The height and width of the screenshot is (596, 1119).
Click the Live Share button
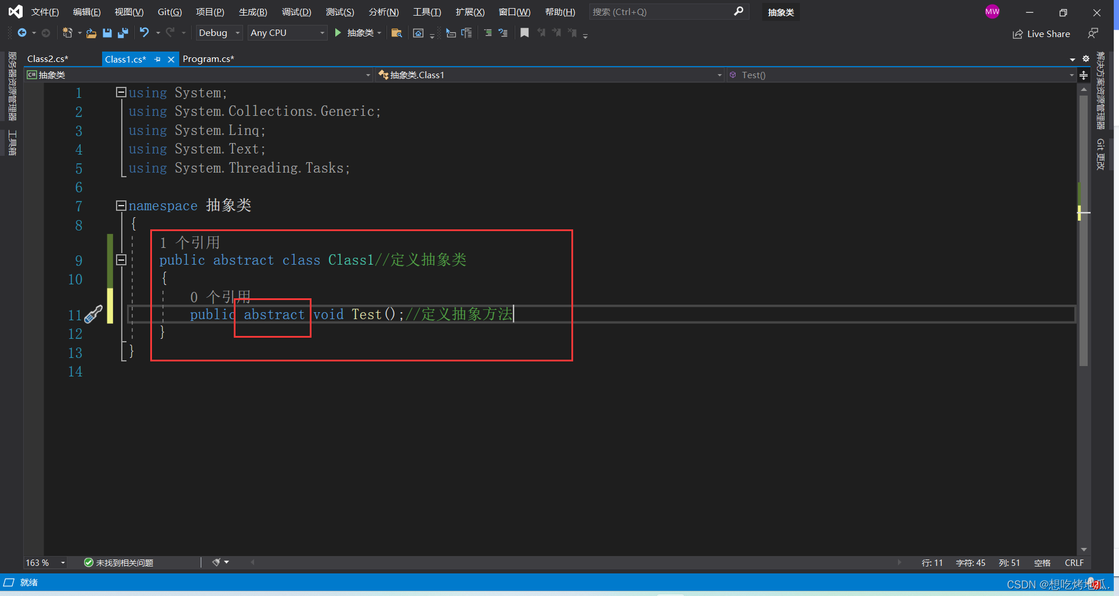[x=1041, y=34]
